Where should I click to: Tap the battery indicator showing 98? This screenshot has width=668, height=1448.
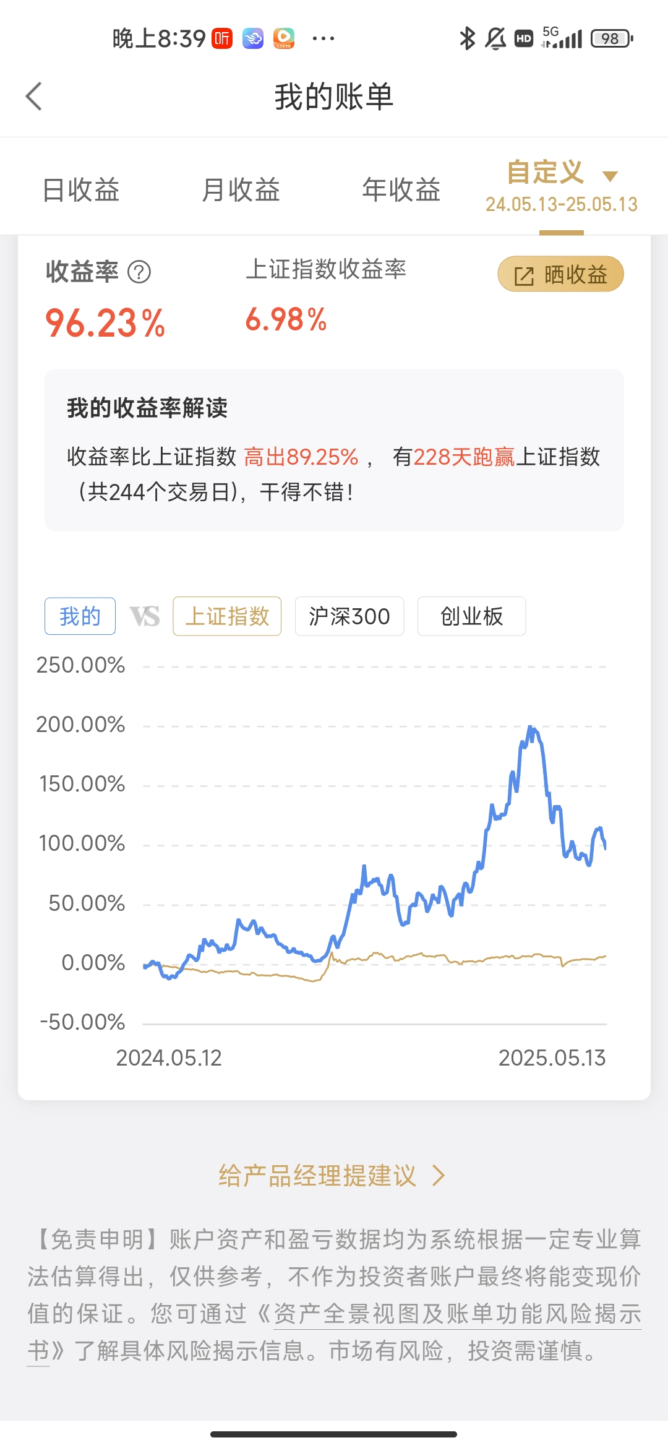coord(612,38)
